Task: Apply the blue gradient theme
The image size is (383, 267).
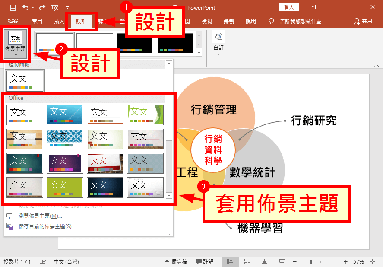Action: point(65,115)
